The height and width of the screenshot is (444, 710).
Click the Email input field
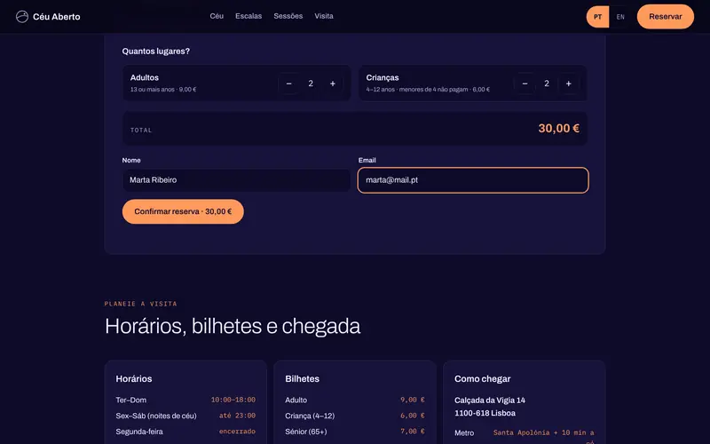(473, 180)
